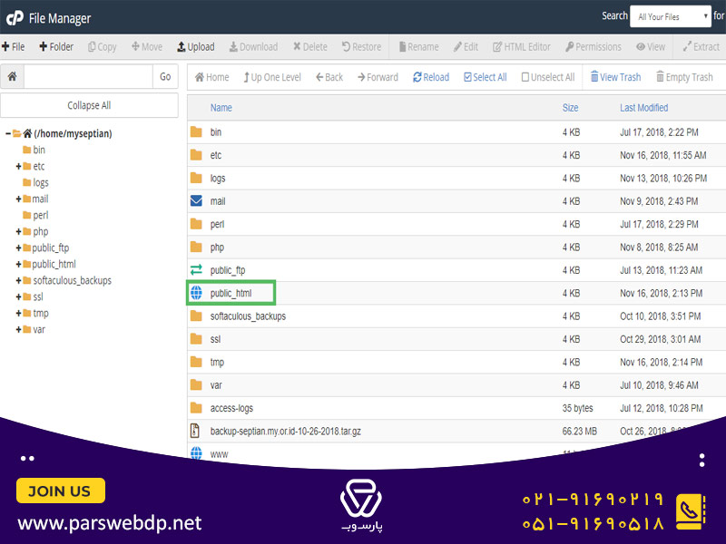Expand the etc folder in tree
The width and height of the screenshot is (726, 544).
pos(18,167)
